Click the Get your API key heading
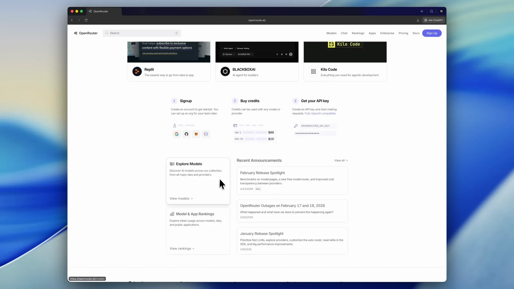The height and width of the screenshot is (289, 514). click(x=315, y=101)
